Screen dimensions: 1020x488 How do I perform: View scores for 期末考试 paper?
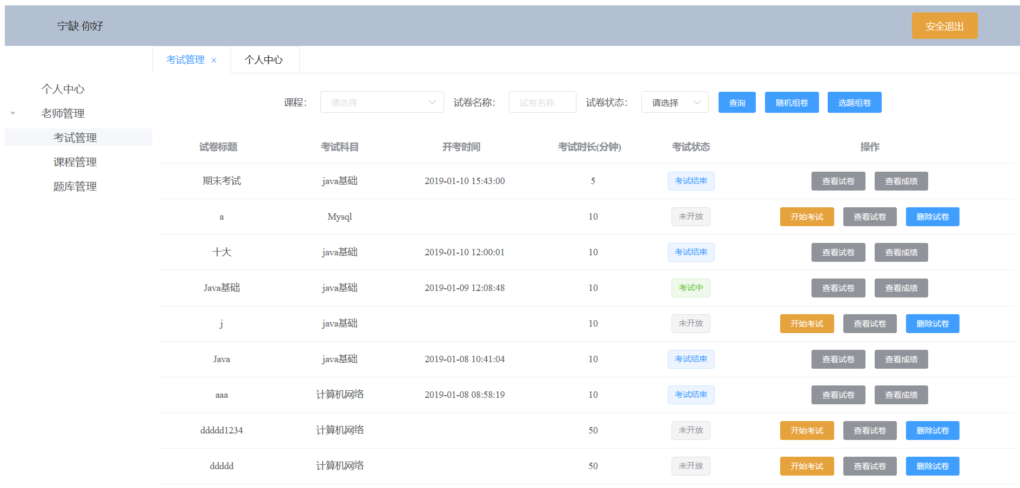900,181
